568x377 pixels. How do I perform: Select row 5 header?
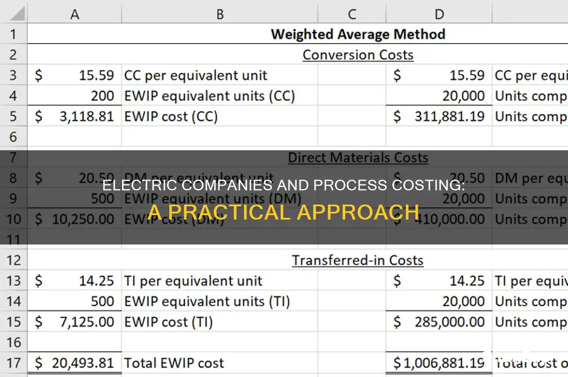point(13,116)
